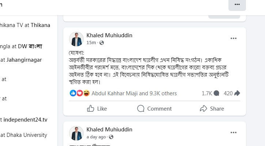Open 'Abdul Kahhar Miaji and 9.3K others' reactions list

(x=134, y=93)
